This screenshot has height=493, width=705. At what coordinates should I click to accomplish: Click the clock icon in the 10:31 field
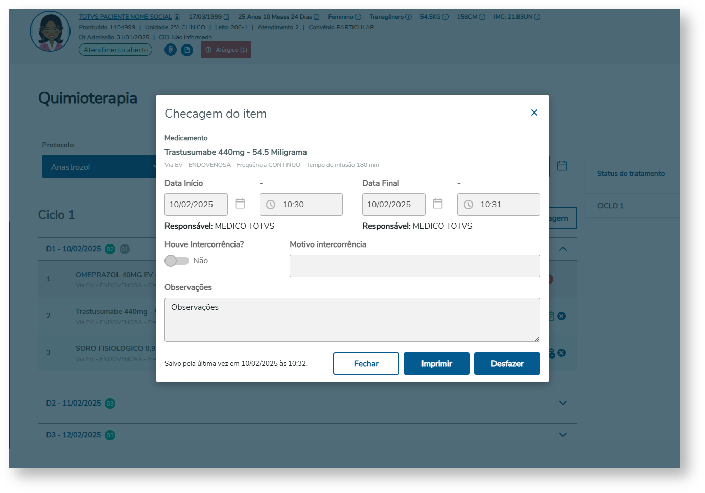[x=468, y=205]
